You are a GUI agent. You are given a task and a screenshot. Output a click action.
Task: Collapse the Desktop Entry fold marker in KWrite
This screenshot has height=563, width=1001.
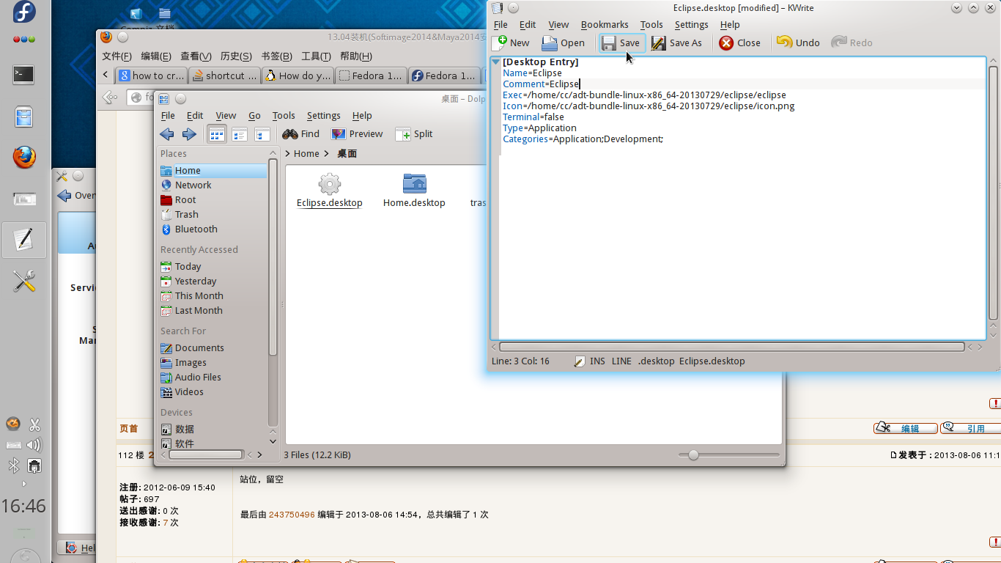click(495, 62)
